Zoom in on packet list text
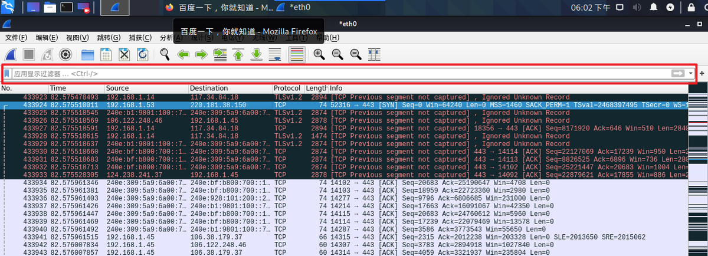Screen dimensions: 708x256 (319, 54)
